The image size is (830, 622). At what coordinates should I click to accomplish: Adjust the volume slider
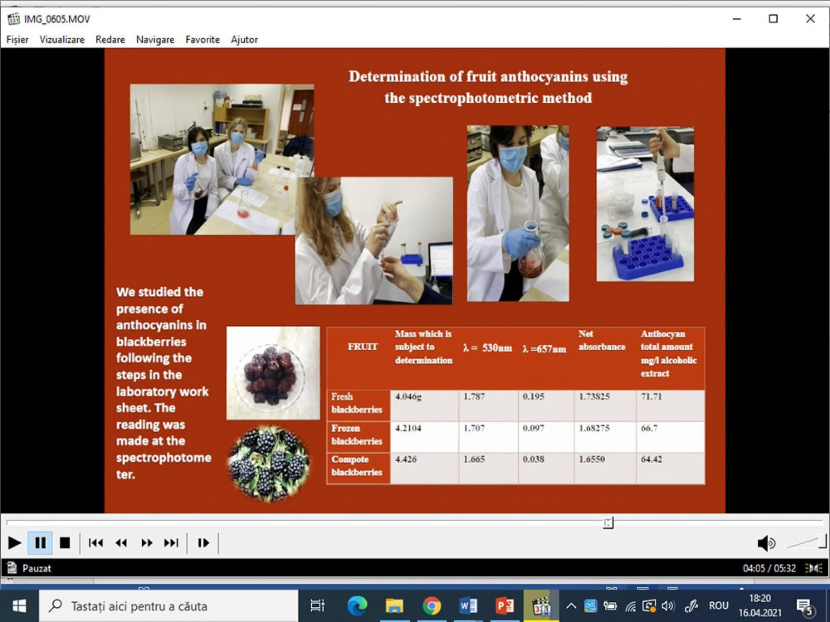click(807, 542)
